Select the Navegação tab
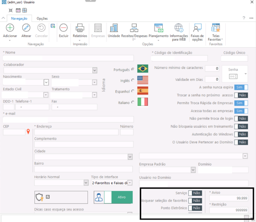 tap(19, 19)
